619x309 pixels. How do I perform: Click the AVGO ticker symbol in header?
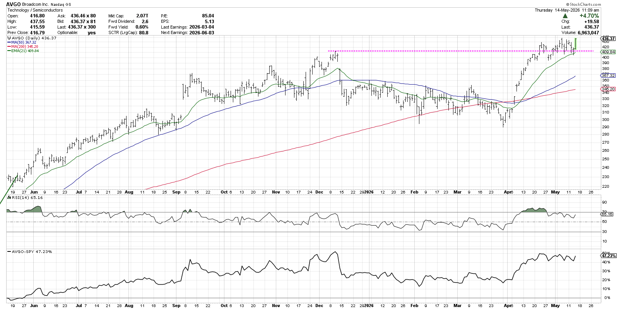(x=14, y=4)
